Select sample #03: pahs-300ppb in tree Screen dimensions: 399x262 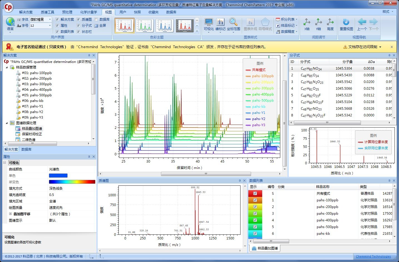(37, 84)
